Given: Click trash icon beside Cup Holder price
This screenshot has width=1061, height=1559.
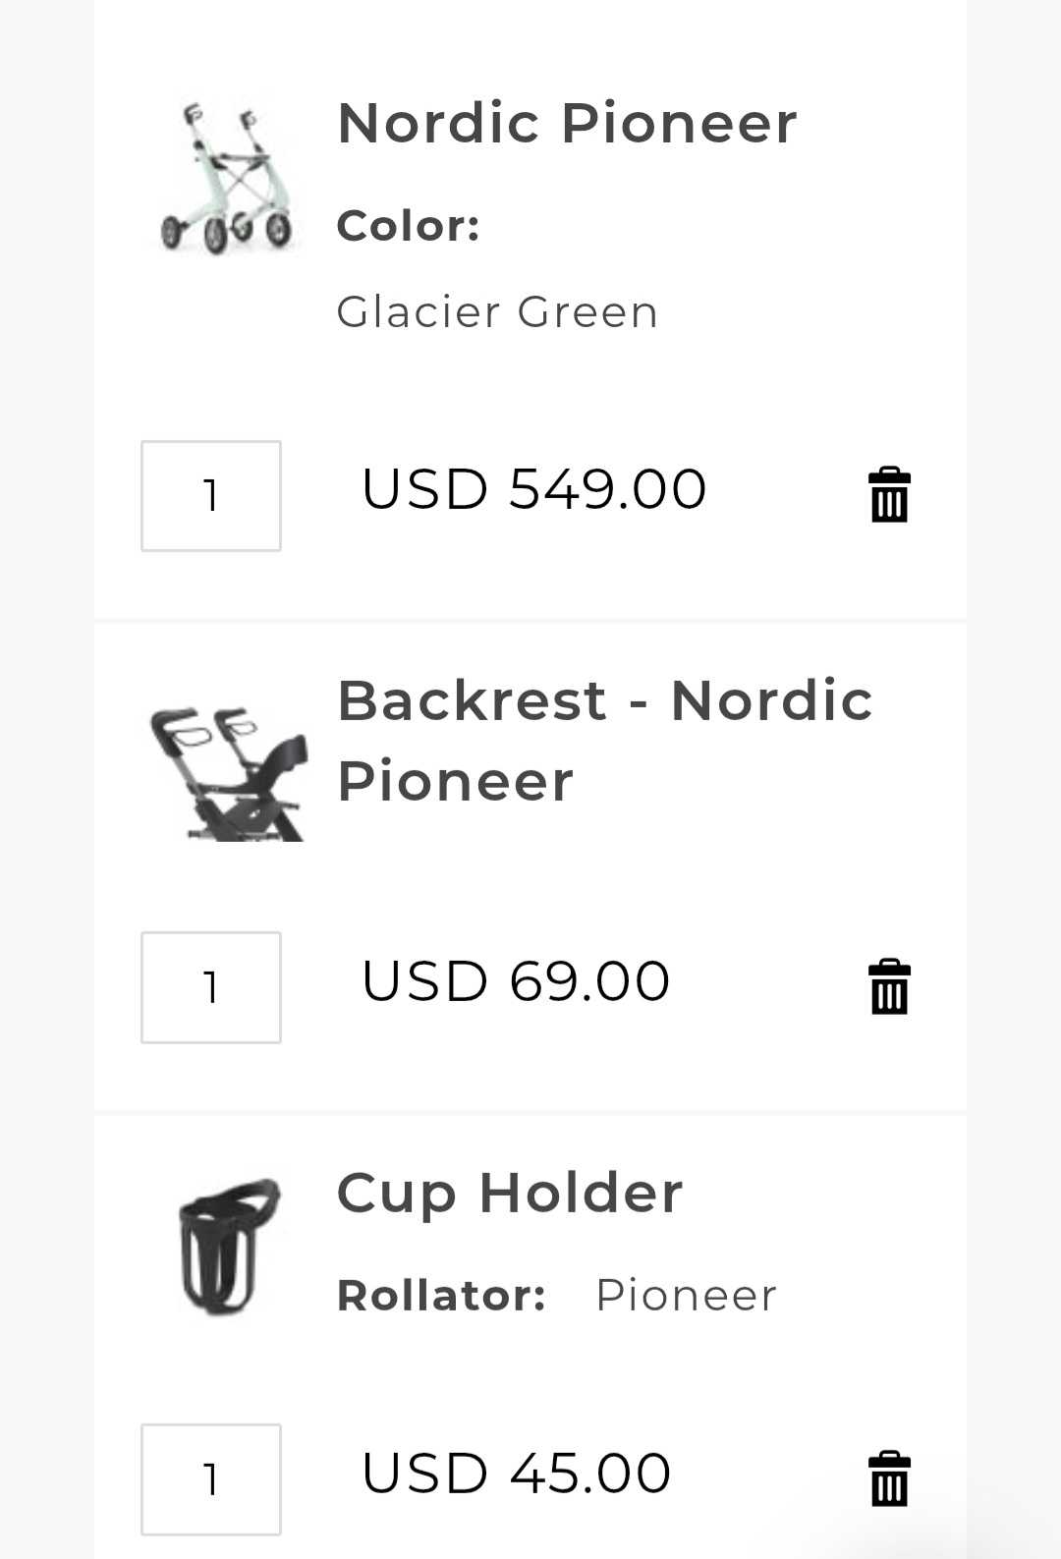Looking at the screenshot, I should click(x=889, y=1478).
